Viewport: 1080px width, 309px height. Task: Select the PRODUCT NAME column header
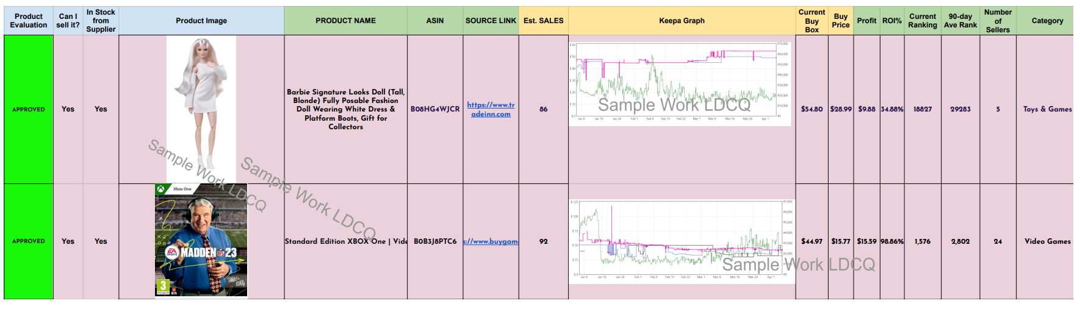(x=346, y=21)
